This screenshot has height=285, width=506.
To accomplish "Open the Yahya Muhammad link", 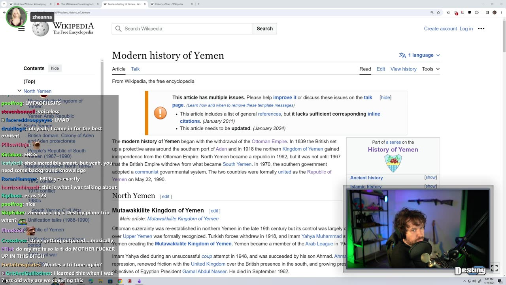I will [321, 236].
